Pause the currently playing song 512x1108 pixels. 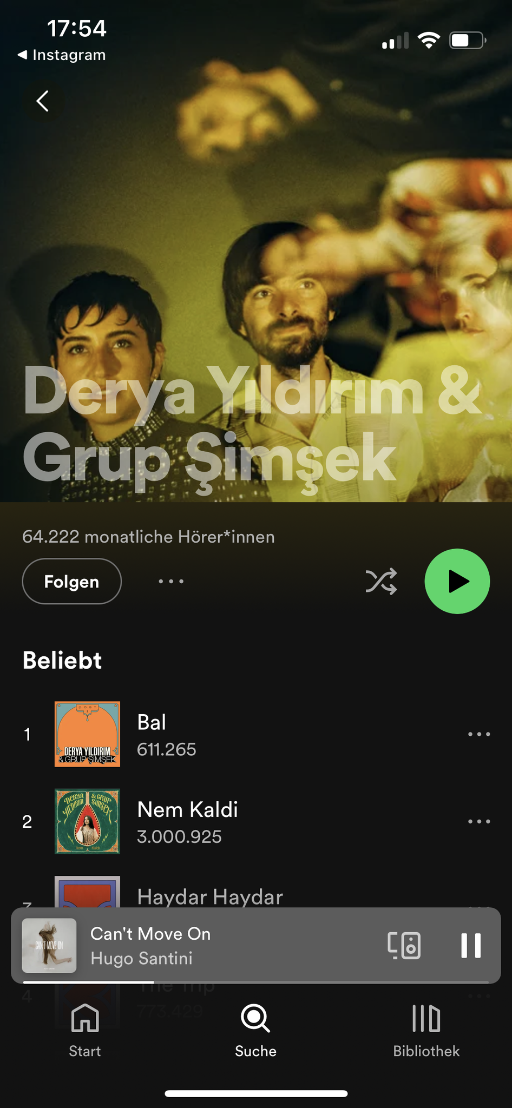[x=471, y=946]
